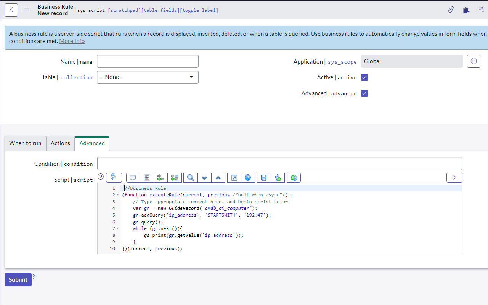Click the table fields link in header
The image size is (488, 305).
[x=160, y=10]
